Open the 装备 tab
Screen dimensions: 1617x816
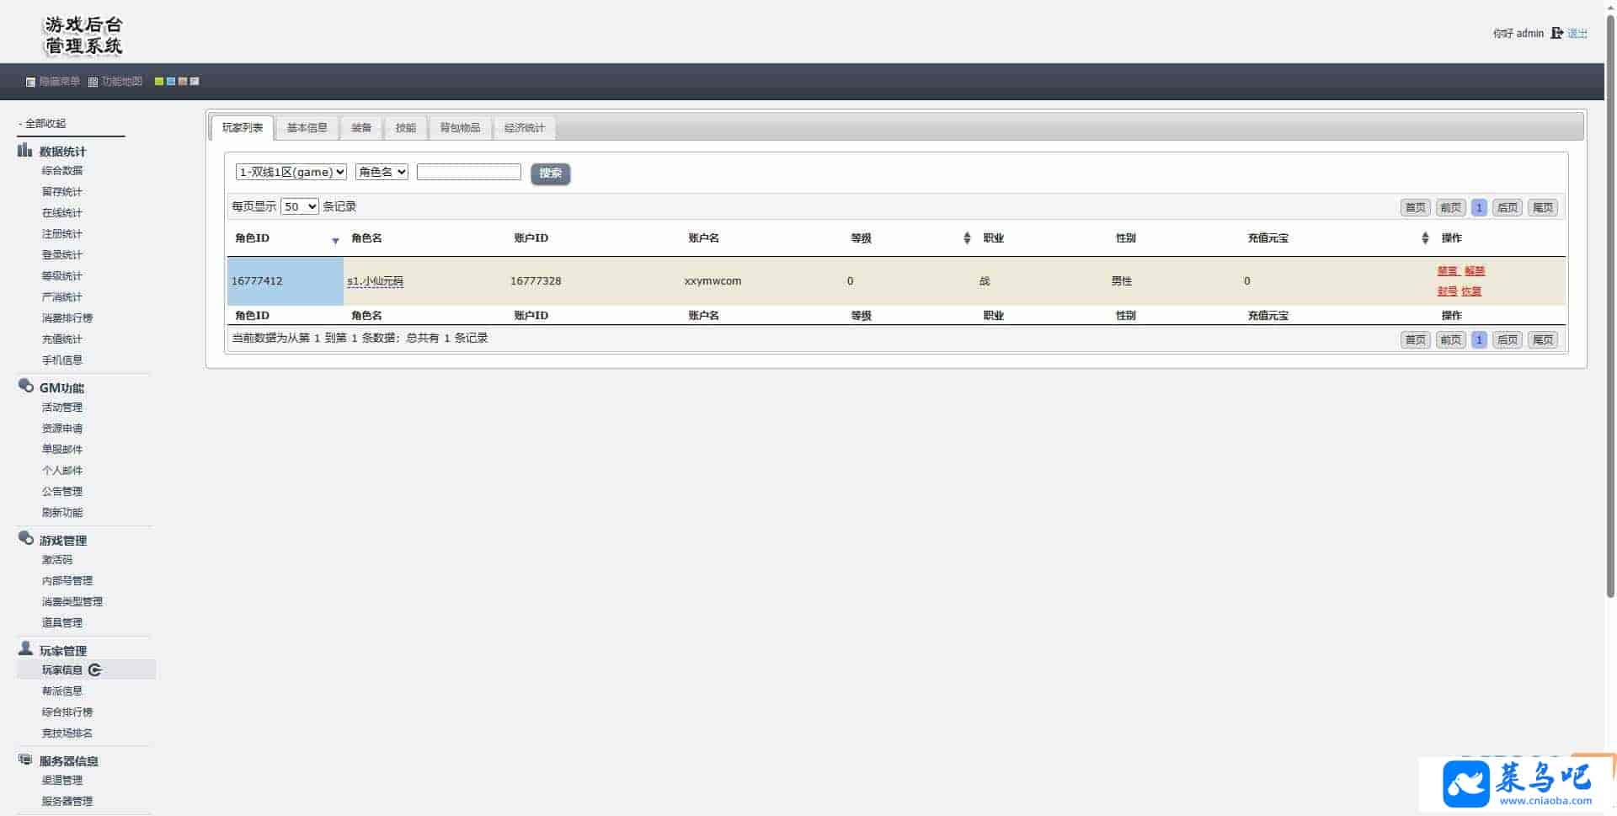click(x=361, y=128)
